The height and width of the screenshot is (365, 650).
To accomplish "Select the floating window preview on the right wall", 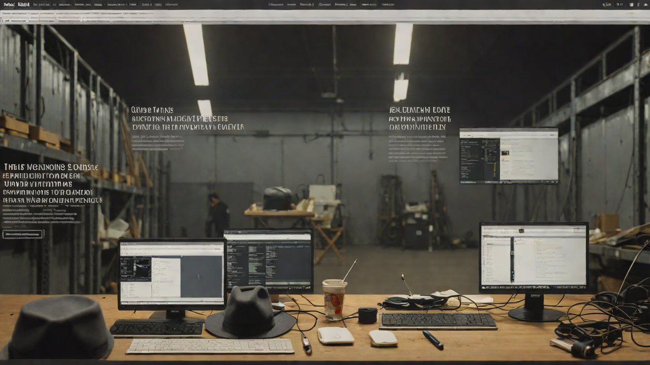I will (x=508, y=155).
